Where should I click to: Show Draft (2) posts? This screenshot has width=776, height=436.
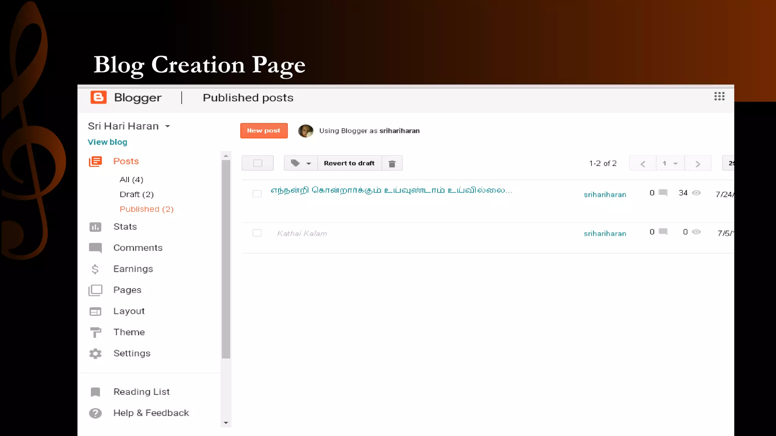[x=137, y=195]
